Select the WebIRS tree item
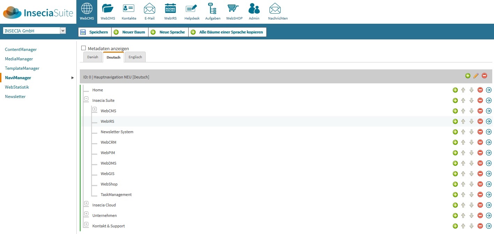This screenshot has height=234, width=494. (x=107, y=121)
